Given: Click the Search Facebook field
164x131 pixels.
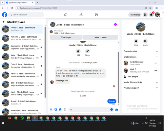Looking at the screenshot, I should tap(26, 15).
